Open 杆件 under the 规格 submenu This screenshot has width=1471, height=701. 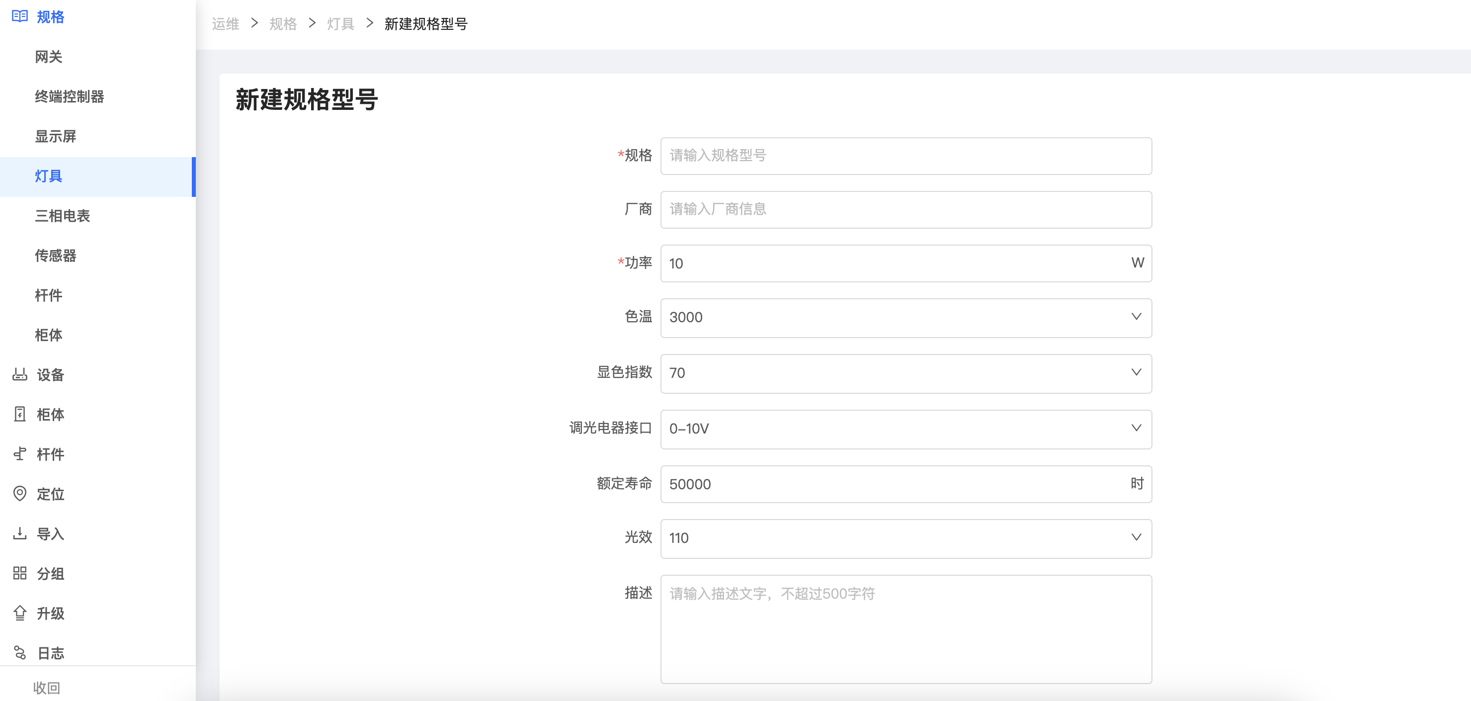click(49, 295)
